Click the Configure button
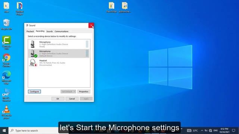The width and height of the screenshot is (239, 134). pyautogui.click(x=34, y=92)
